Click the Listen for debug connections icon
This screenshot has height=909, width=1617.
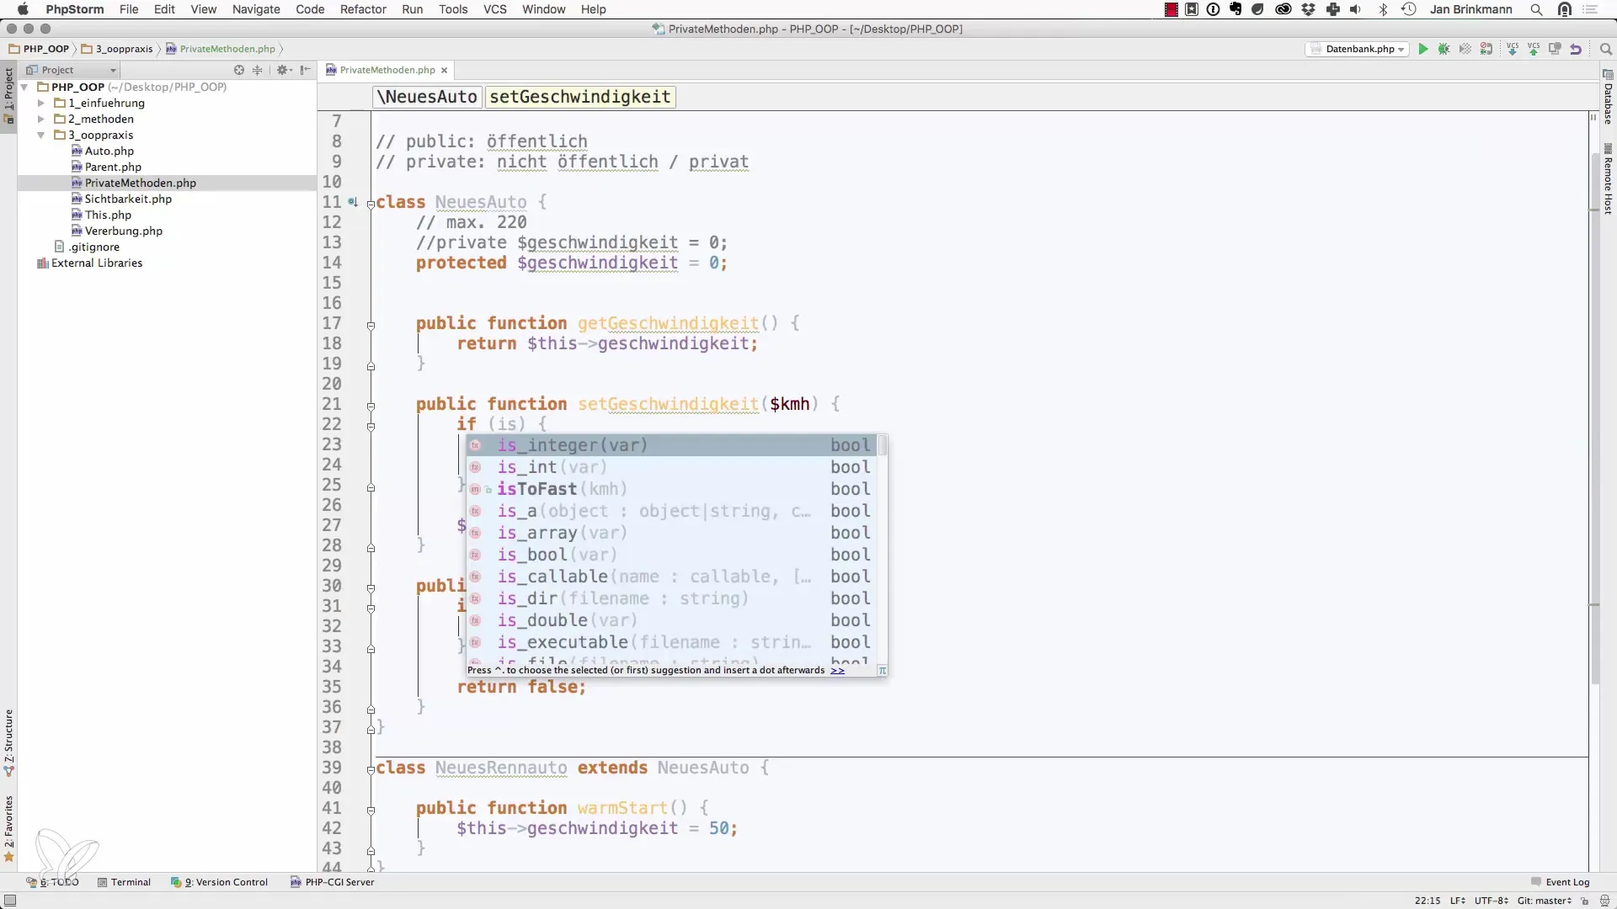(x=1486, y=49)
